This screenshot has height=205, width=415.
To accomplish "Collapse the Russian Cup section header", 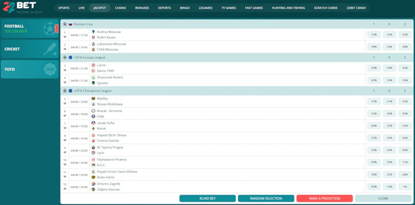I will (x=237, y=24).
